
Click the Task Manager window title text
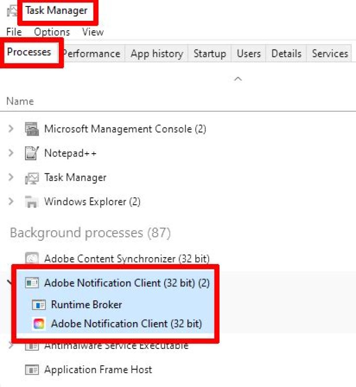click(x=56, y=10)
